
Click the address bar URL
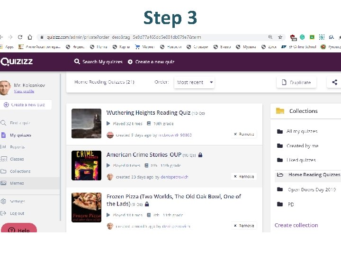tap(124, 37)
